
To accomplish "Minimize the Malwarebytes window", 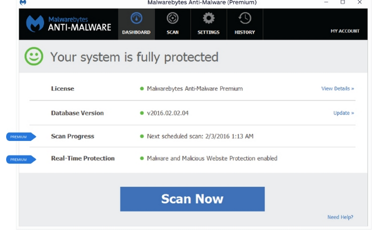I will pos(326,3).
